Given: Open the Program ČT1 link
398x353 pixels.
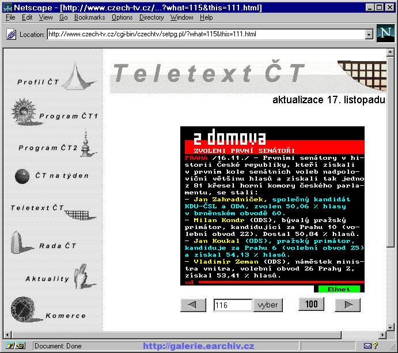Looking at the screenshot, I should pos(69,116).
